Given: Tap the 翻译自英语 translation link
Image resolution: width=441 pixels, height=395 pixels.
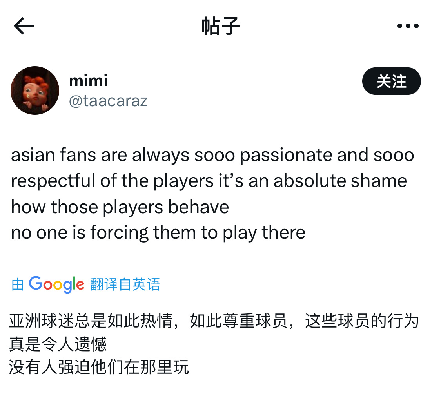Looking at the screenshot, I should (125, 284).
